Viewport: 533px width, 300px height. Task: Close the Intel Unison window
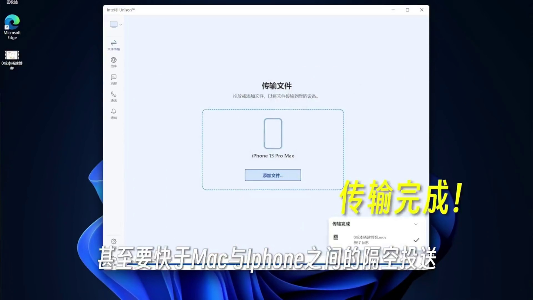pos(422,10)
